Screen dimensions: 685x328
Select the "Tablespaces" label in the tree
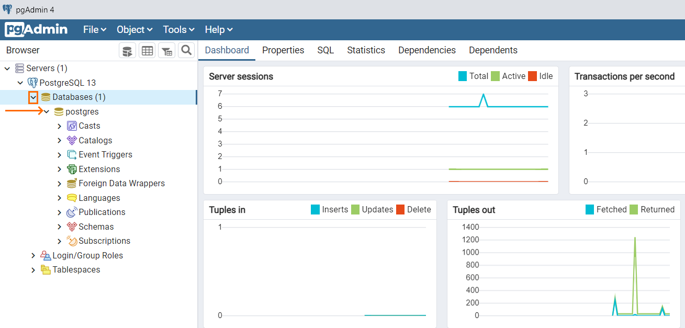(76, 270)
